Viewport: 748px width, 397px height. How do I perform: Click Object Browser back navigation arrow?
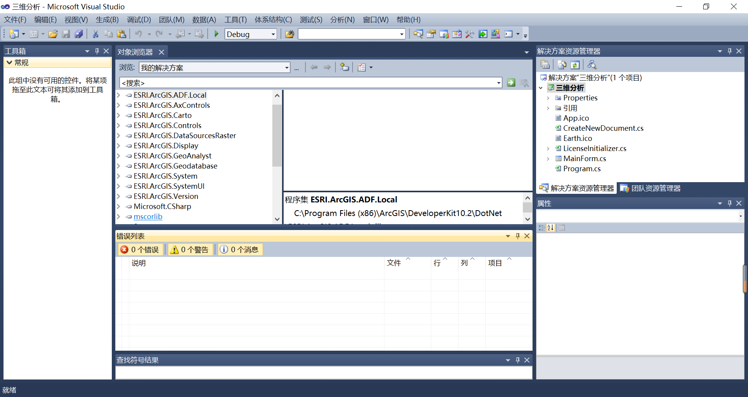(314, 67)
